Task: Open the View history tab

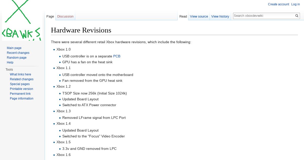Action: [220, 16]
